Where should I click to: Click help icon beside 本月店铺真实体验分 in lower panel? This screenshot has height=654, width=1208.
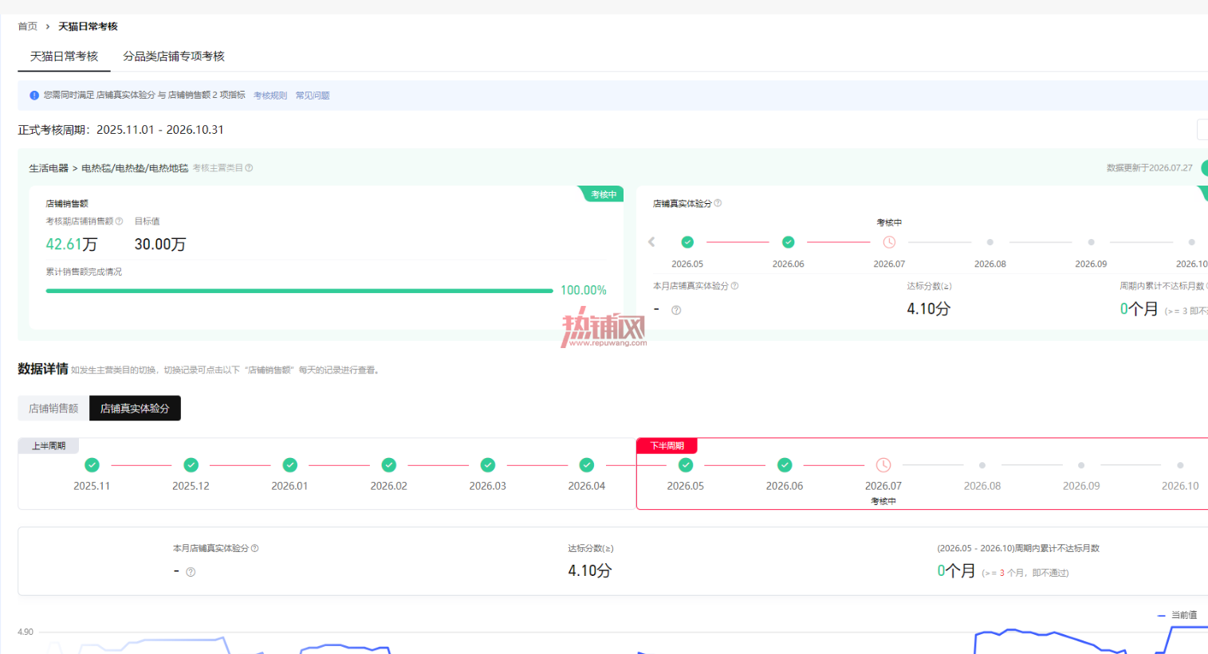coord(254,548)
